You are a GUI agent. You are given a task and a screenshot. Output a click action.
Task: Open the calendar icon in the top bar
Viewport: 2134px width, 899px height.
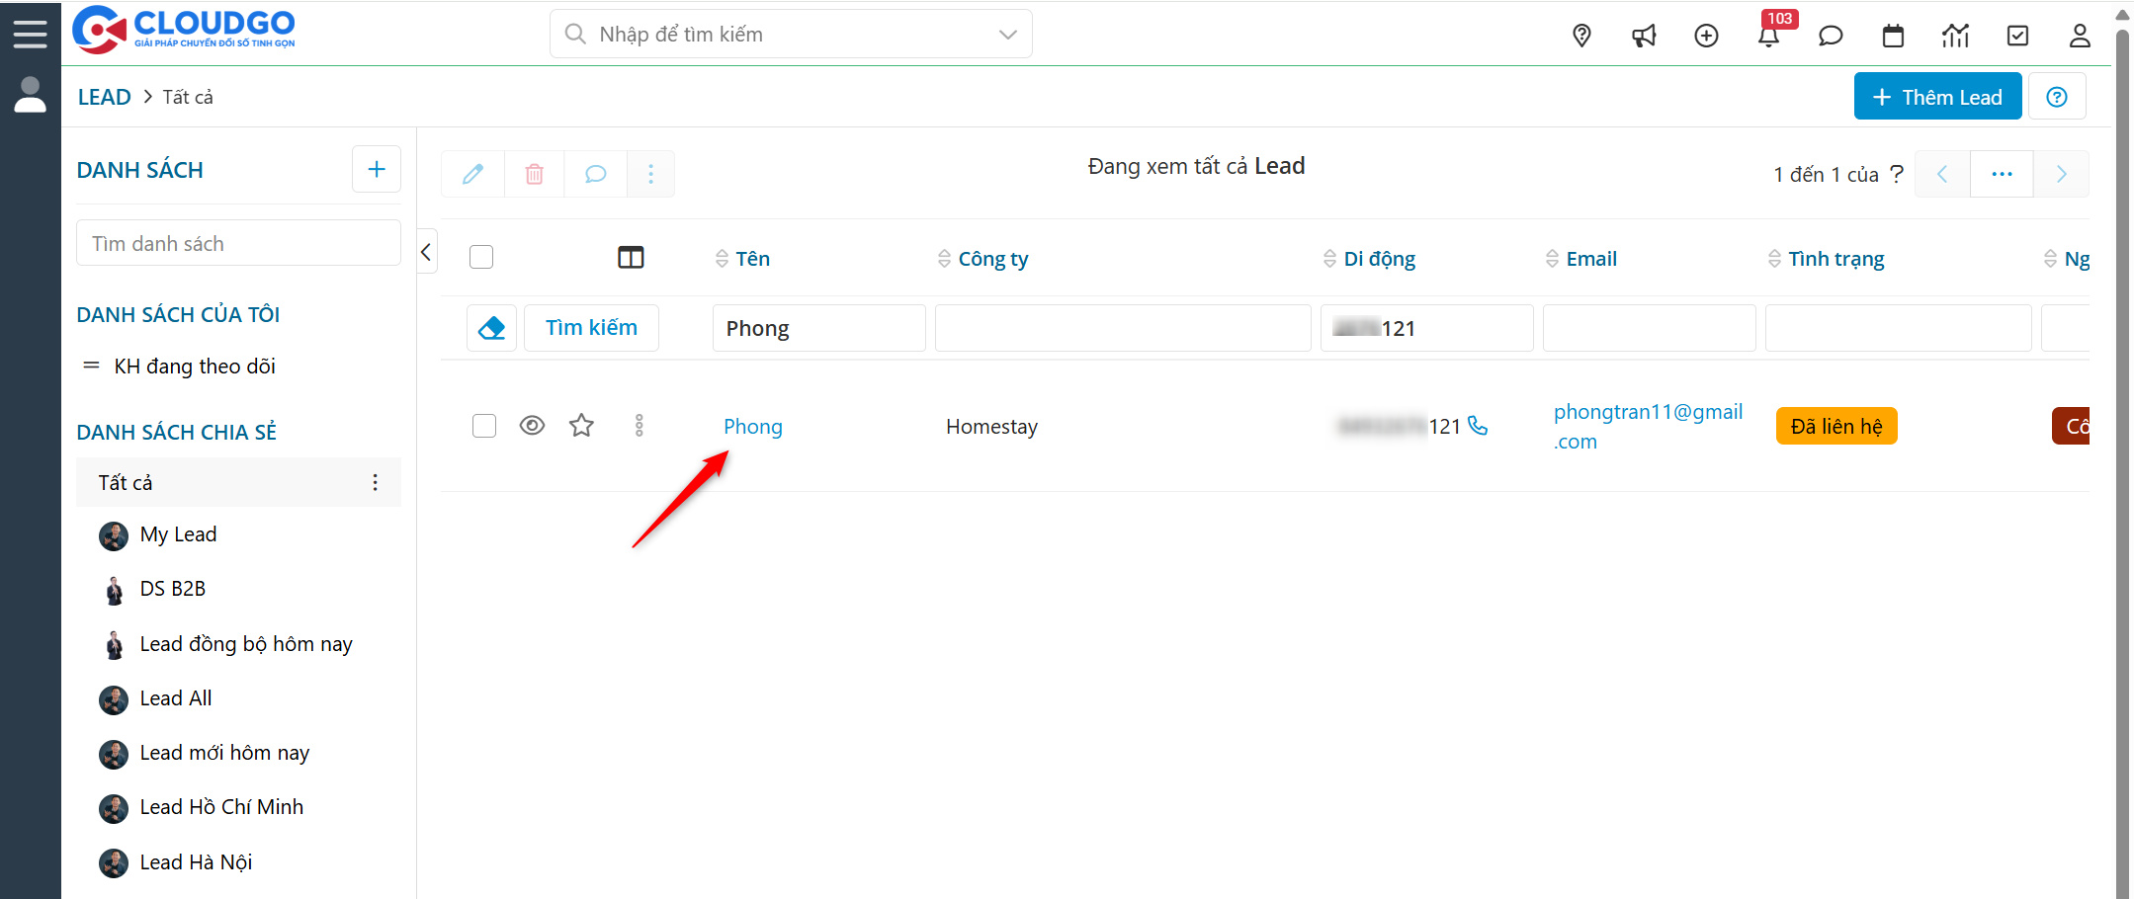[x=1893, y=36]
